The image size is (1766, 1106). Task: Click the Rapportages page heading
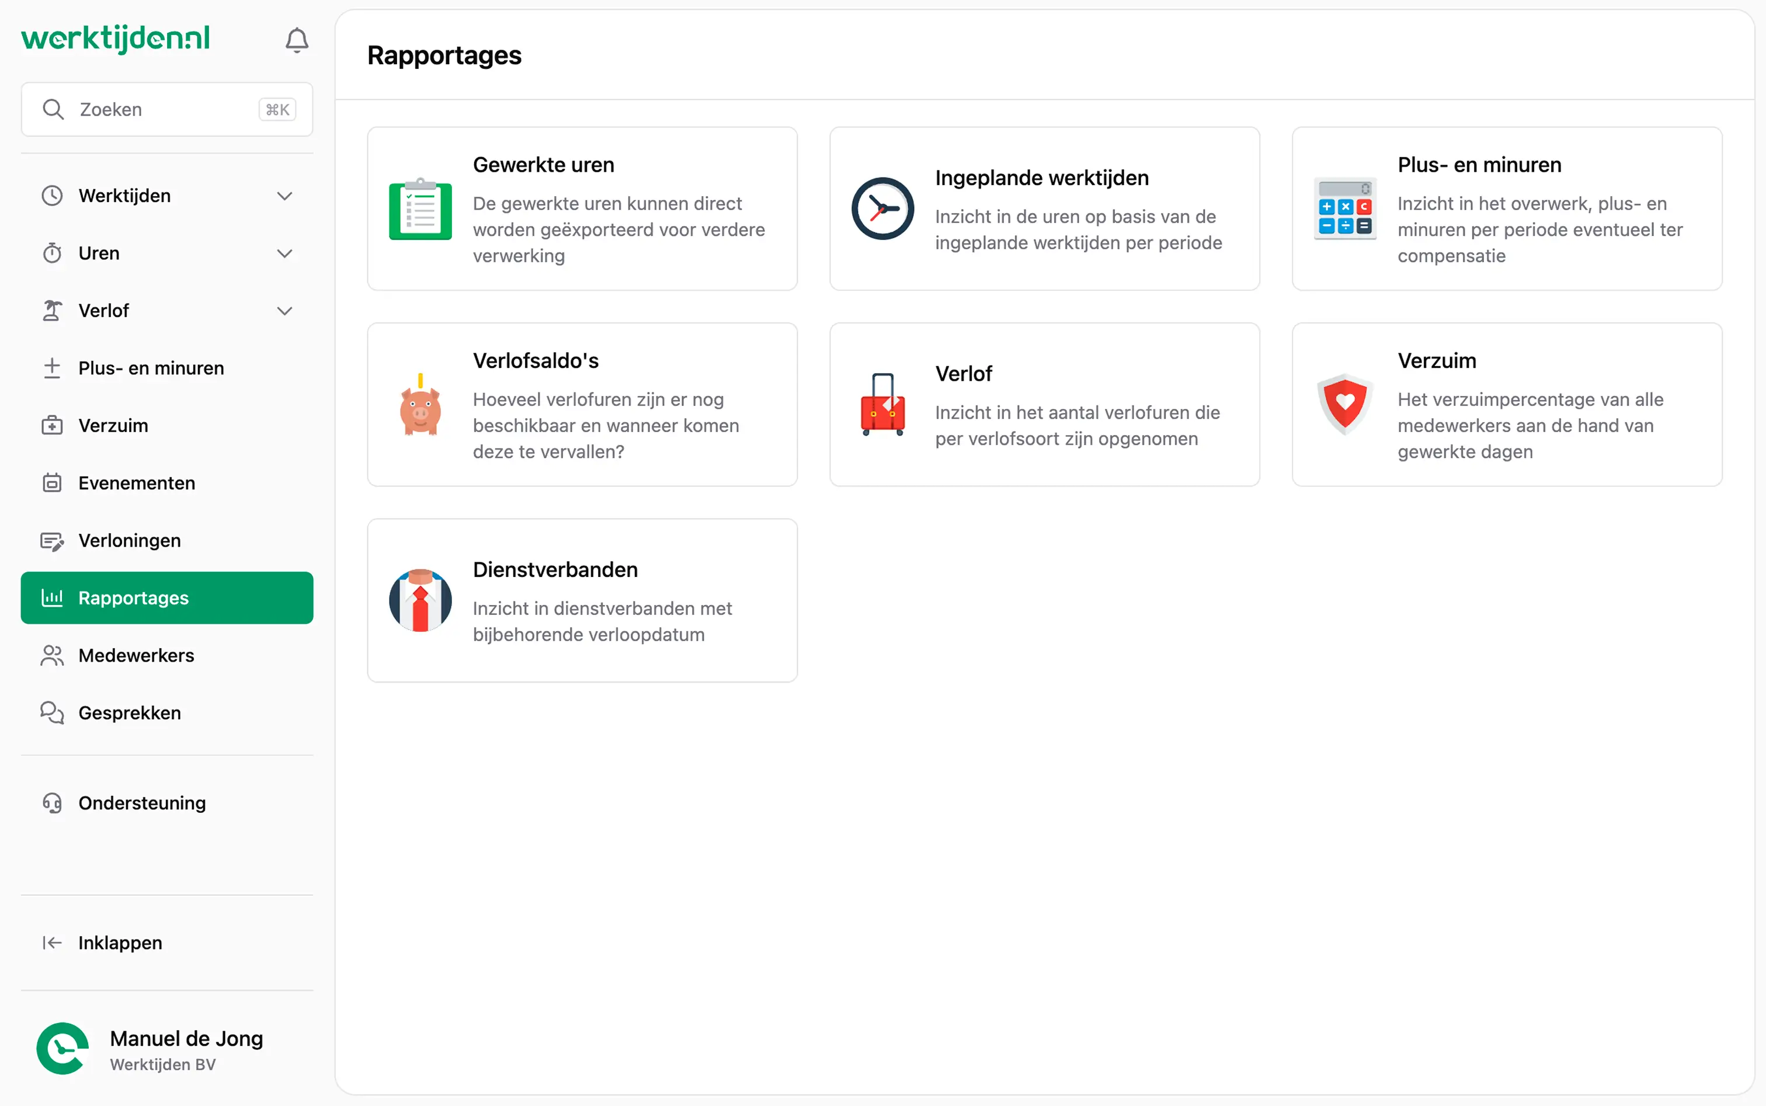point(444,55)
